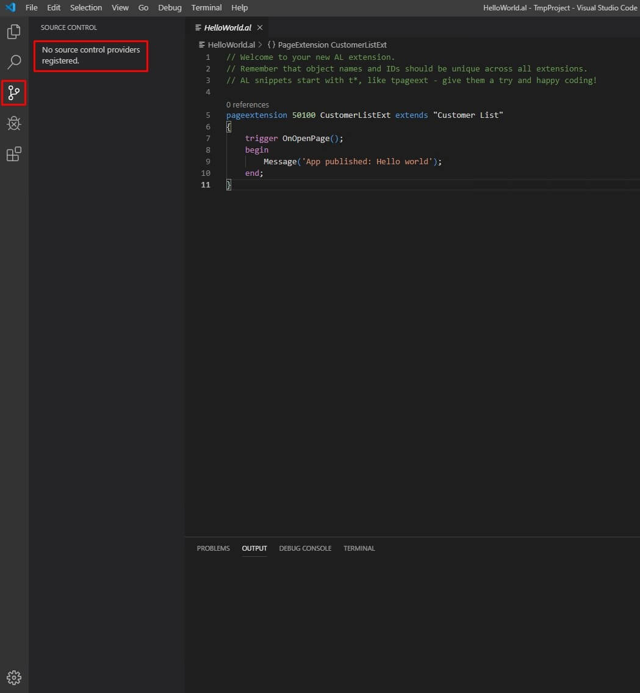Click the 'pageextension' keyword on line 5
Viewport: 640px width, 693px height.
point(257,115)
